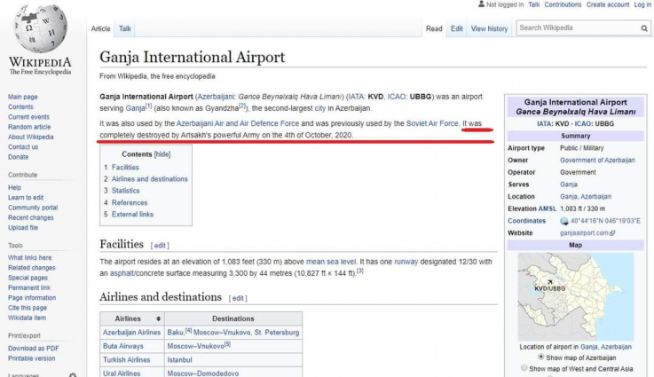
Task: Hide the Contents box
Action: [x=162, y=154]
